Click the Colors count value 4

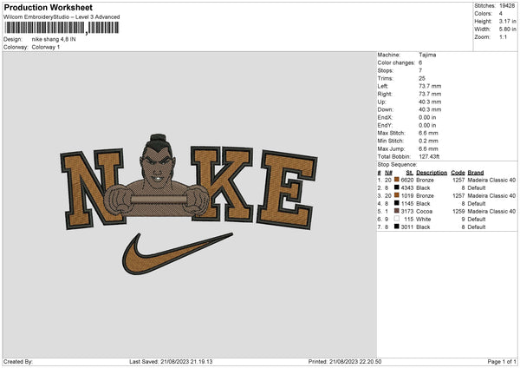pyautogui.click(x=501, y=14)
